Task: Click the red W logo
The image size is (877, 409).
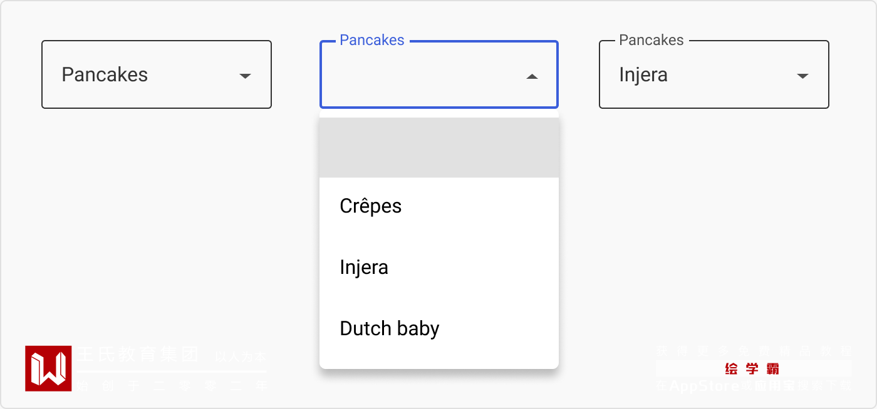Action: [48, 368]
